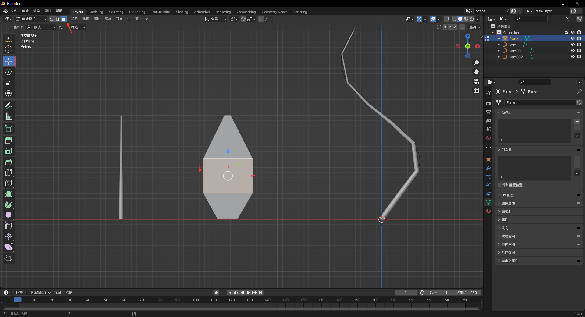
Task: Switch to the Shading workspace tab
Action: point(182,12)
